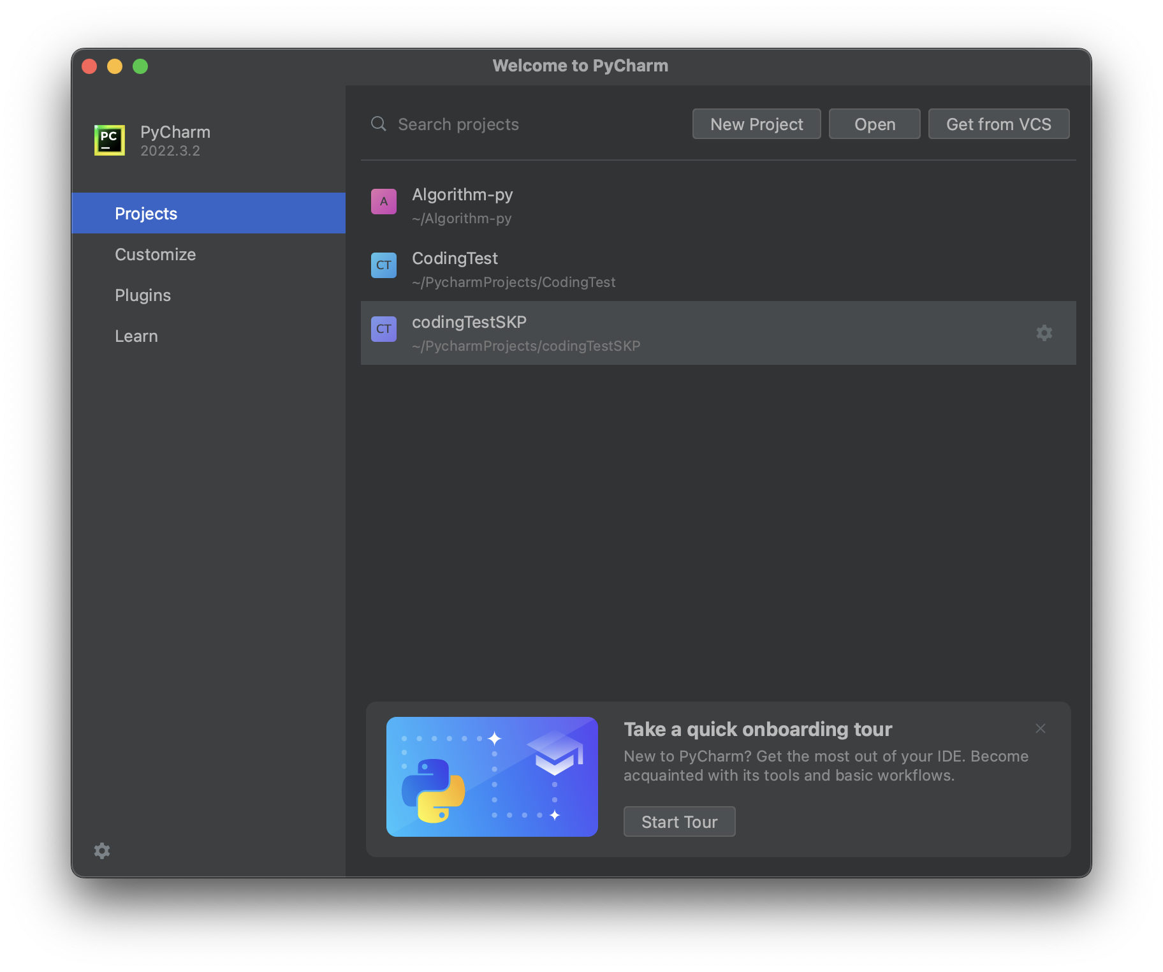Click Get from VCS button
The width and height of the screenshot is (1163, 972).
pos(999,124)
